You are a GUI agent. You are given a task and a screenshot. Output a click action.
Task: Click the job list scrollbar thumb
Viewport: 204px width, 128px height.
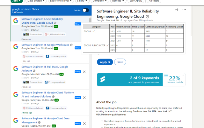pos(90,20)
